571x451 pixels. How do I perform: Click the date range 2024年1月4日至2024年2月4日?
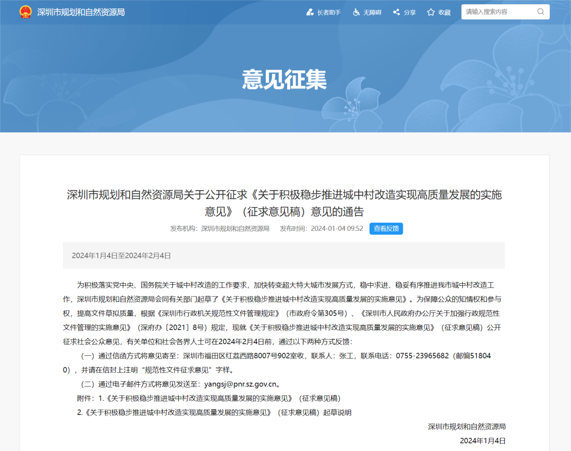point(121,256)
